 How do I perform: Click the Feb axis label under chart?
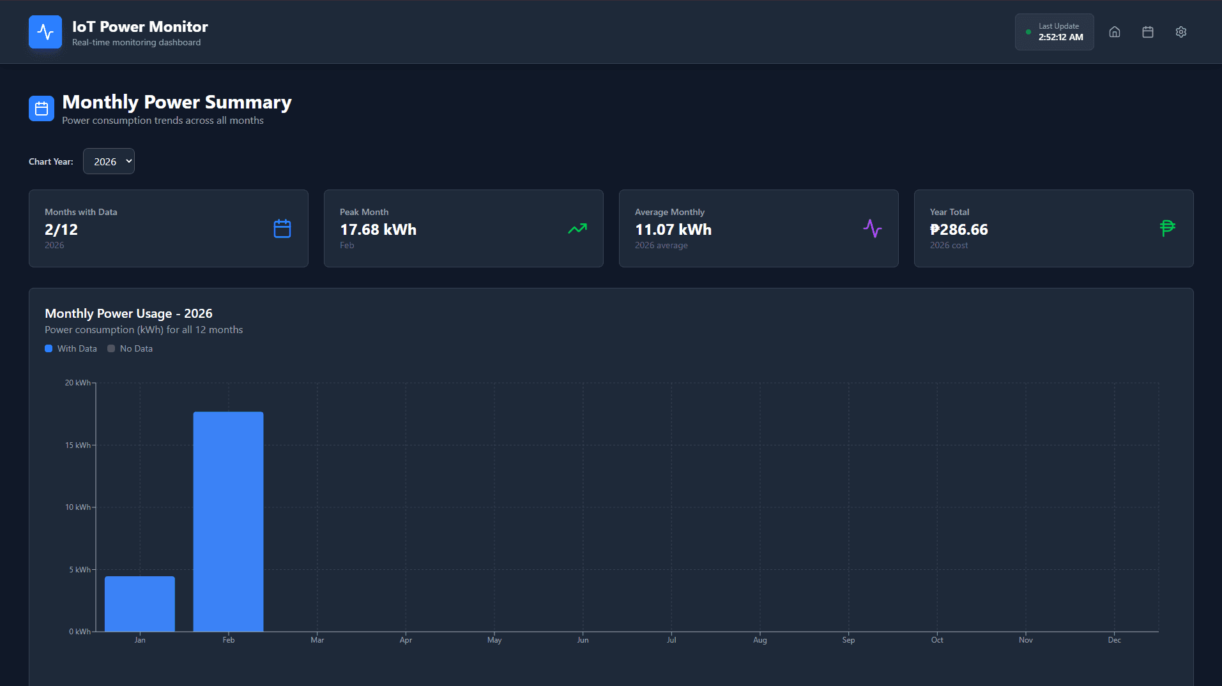tap(229, 640)
